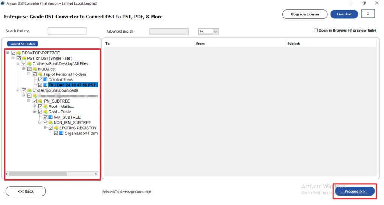The width and height of the screenshot is (384, 205).
Task: Collapse the C:\Users\Sunil\Downloads node
Action: pyautogui.click(x=18, y=90)
